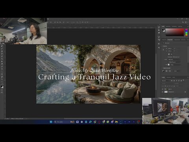Open the layer filter Kind dropdown

(x=166, y=80)
